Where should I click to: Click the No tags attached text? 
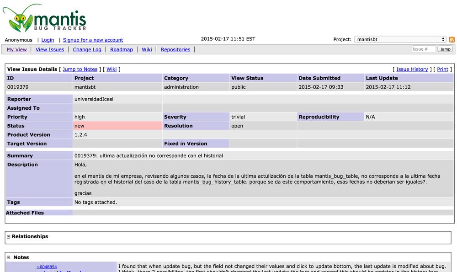(x=96, y=203)
